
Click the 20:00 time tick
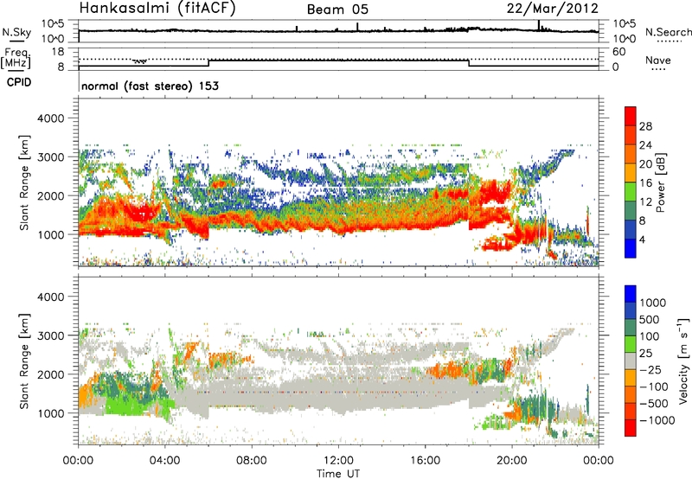tap(512, 461)
